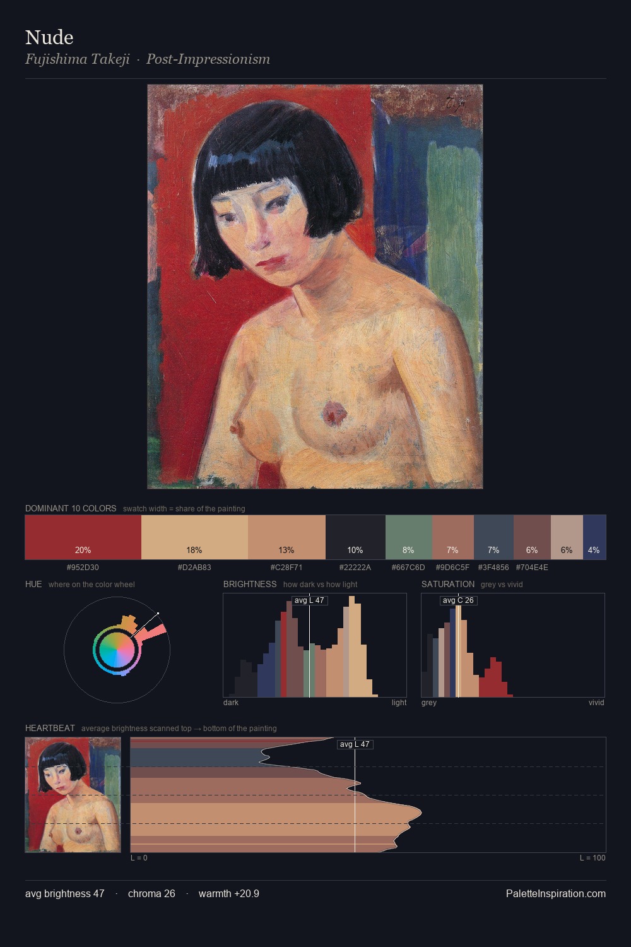Select the tan #D2AB83 swatch at 18%
This screenshot has height=947, width=631.
point(194,537)
